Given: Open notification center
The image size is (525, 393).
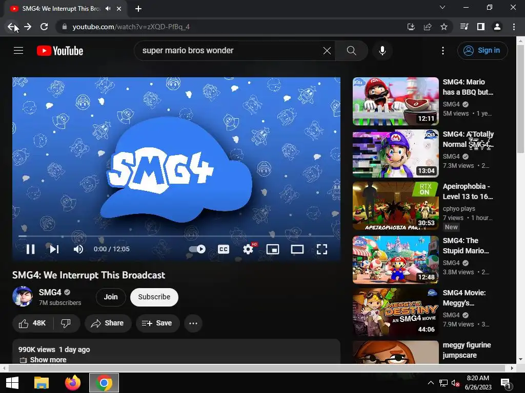Looking at the screenshot, I should (x=506, y=383).
